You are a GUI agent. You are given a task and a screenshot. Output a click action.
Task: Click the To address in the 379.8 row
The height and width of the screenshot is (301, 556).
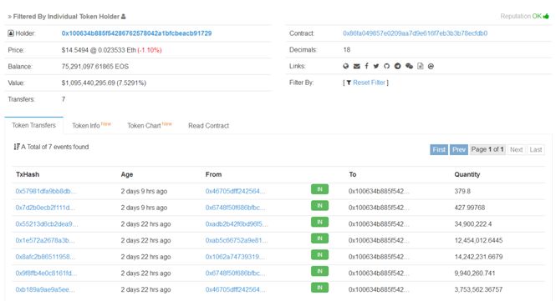click(x=379, y=191)
